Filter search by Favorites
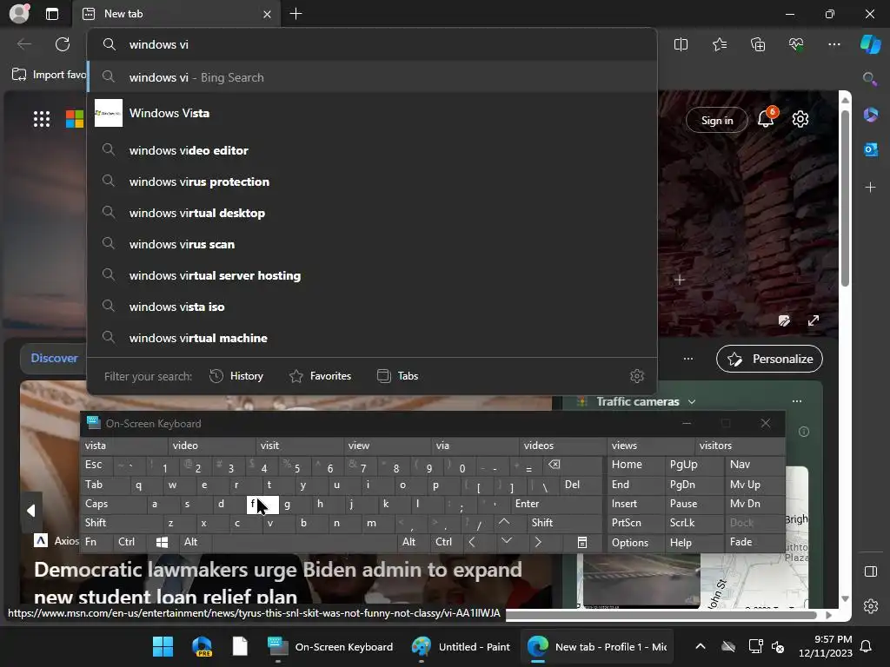The image size is (890, 667). [320, 376]
